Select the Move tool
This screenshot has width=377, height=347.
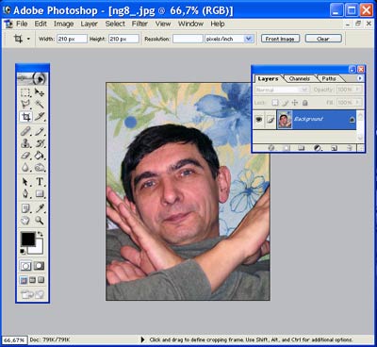[40, 92]
